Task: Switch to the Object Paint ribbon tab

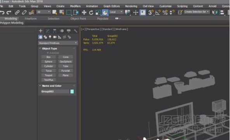Action: pos(78,19)
